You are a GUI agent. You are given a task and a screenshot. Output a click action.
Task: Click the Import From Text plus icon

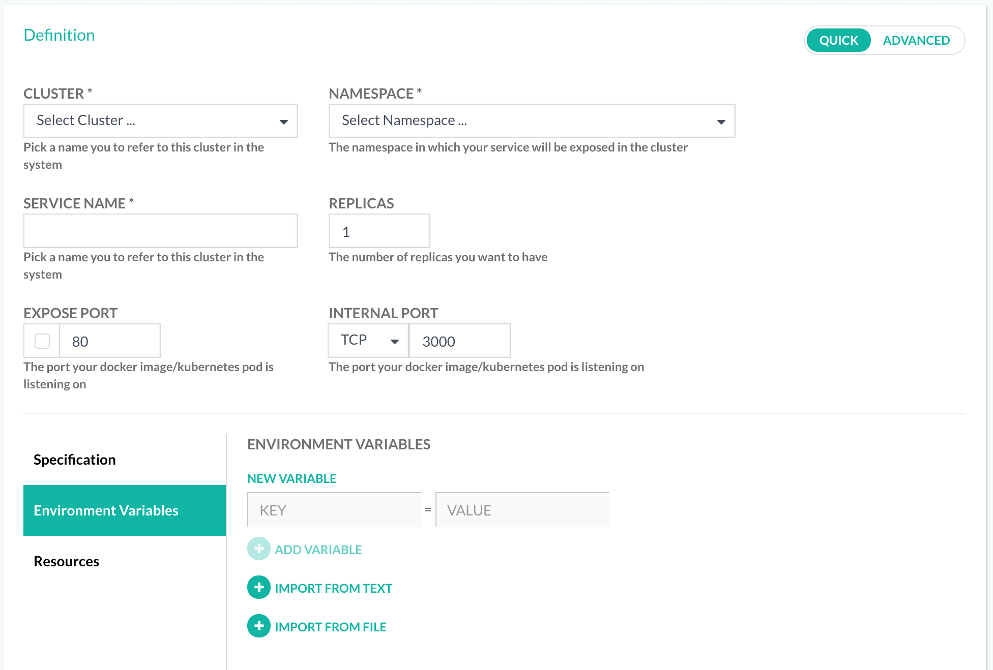pos(259,588)
